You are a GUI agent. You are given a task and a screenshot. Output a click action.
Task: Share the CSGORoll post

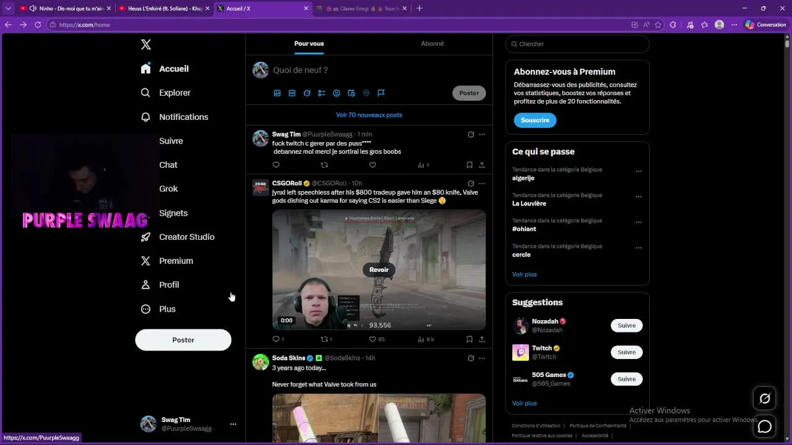[x=482, y=339]
